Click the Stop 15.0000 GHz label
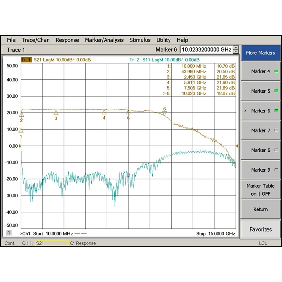Image resolution: width=282 pixels, height=282 pixels. 216,234
